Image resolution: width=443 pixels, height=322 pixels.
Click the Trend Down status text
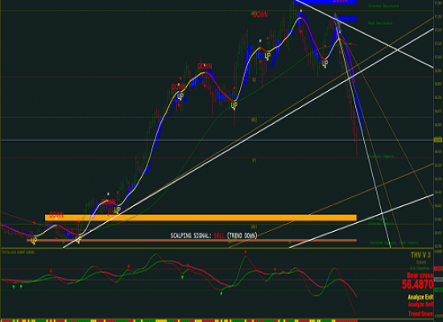[x=420, y=314]
